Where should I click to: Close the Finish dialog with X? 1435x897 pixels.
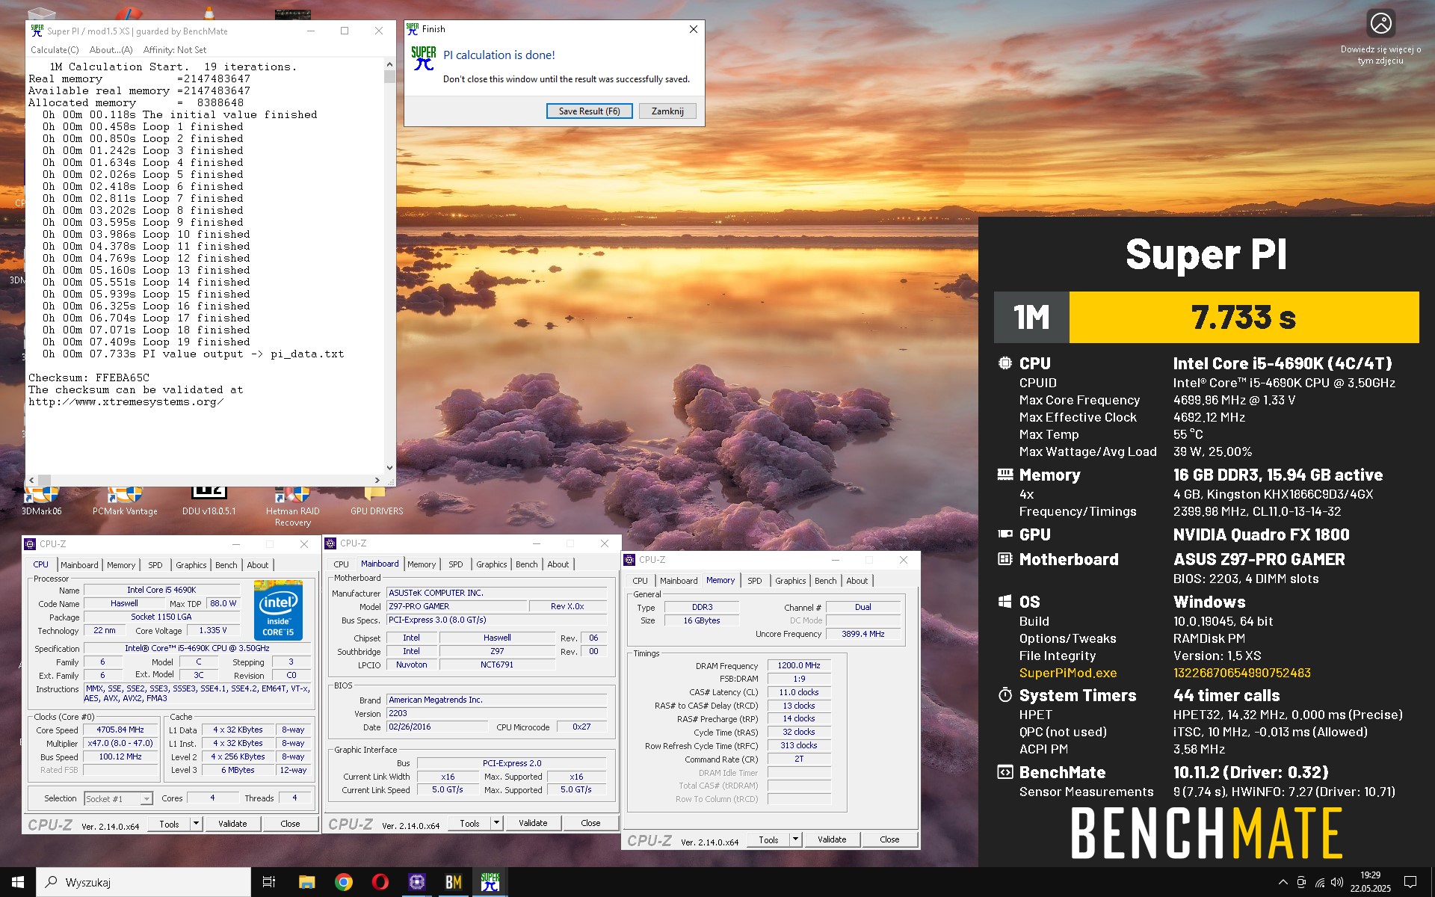693,29
